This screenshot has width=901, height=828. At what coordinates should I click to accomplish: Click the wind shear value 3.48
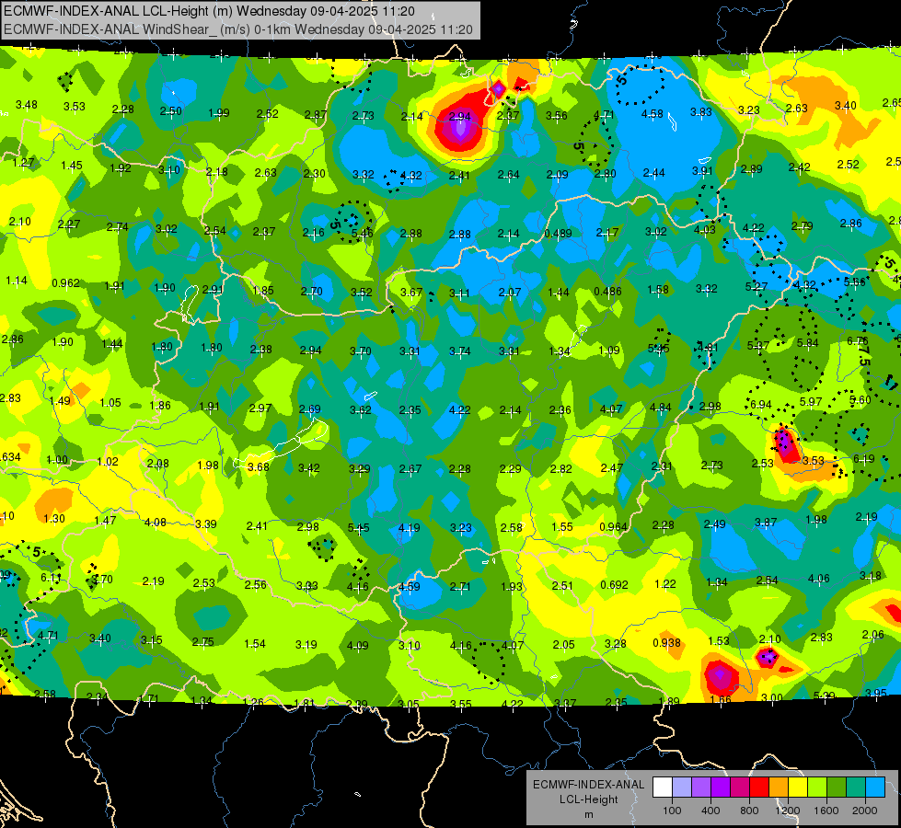(x=27, y=105)
